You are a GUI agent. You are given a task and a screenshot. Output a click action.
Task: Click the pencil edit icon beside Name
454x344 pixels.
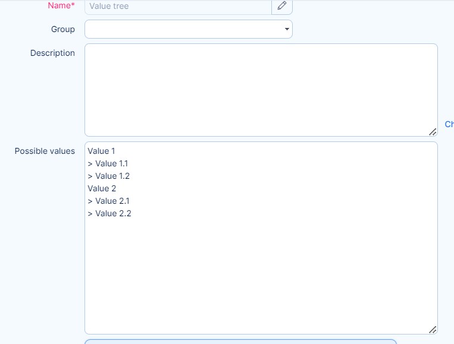(282, 6)
